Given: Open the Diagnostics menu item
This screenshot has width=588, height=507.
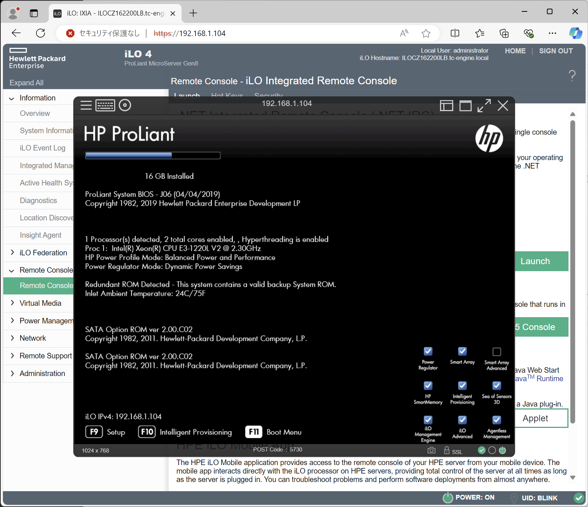Looking at the screenshot, I should (38, 201).
